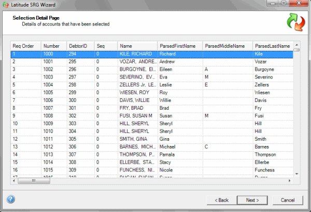The width and height of the screenshot is (311, 212).
Task: Close the Latitude SRG Wizard window
Action: pos(299,3)
